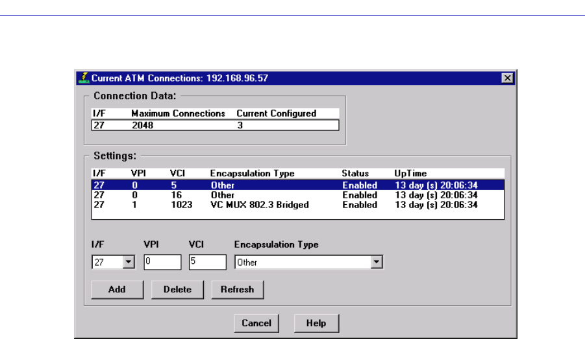Click the ATM Connections title bar icon
585x339 pixels.
coord(82,78)
